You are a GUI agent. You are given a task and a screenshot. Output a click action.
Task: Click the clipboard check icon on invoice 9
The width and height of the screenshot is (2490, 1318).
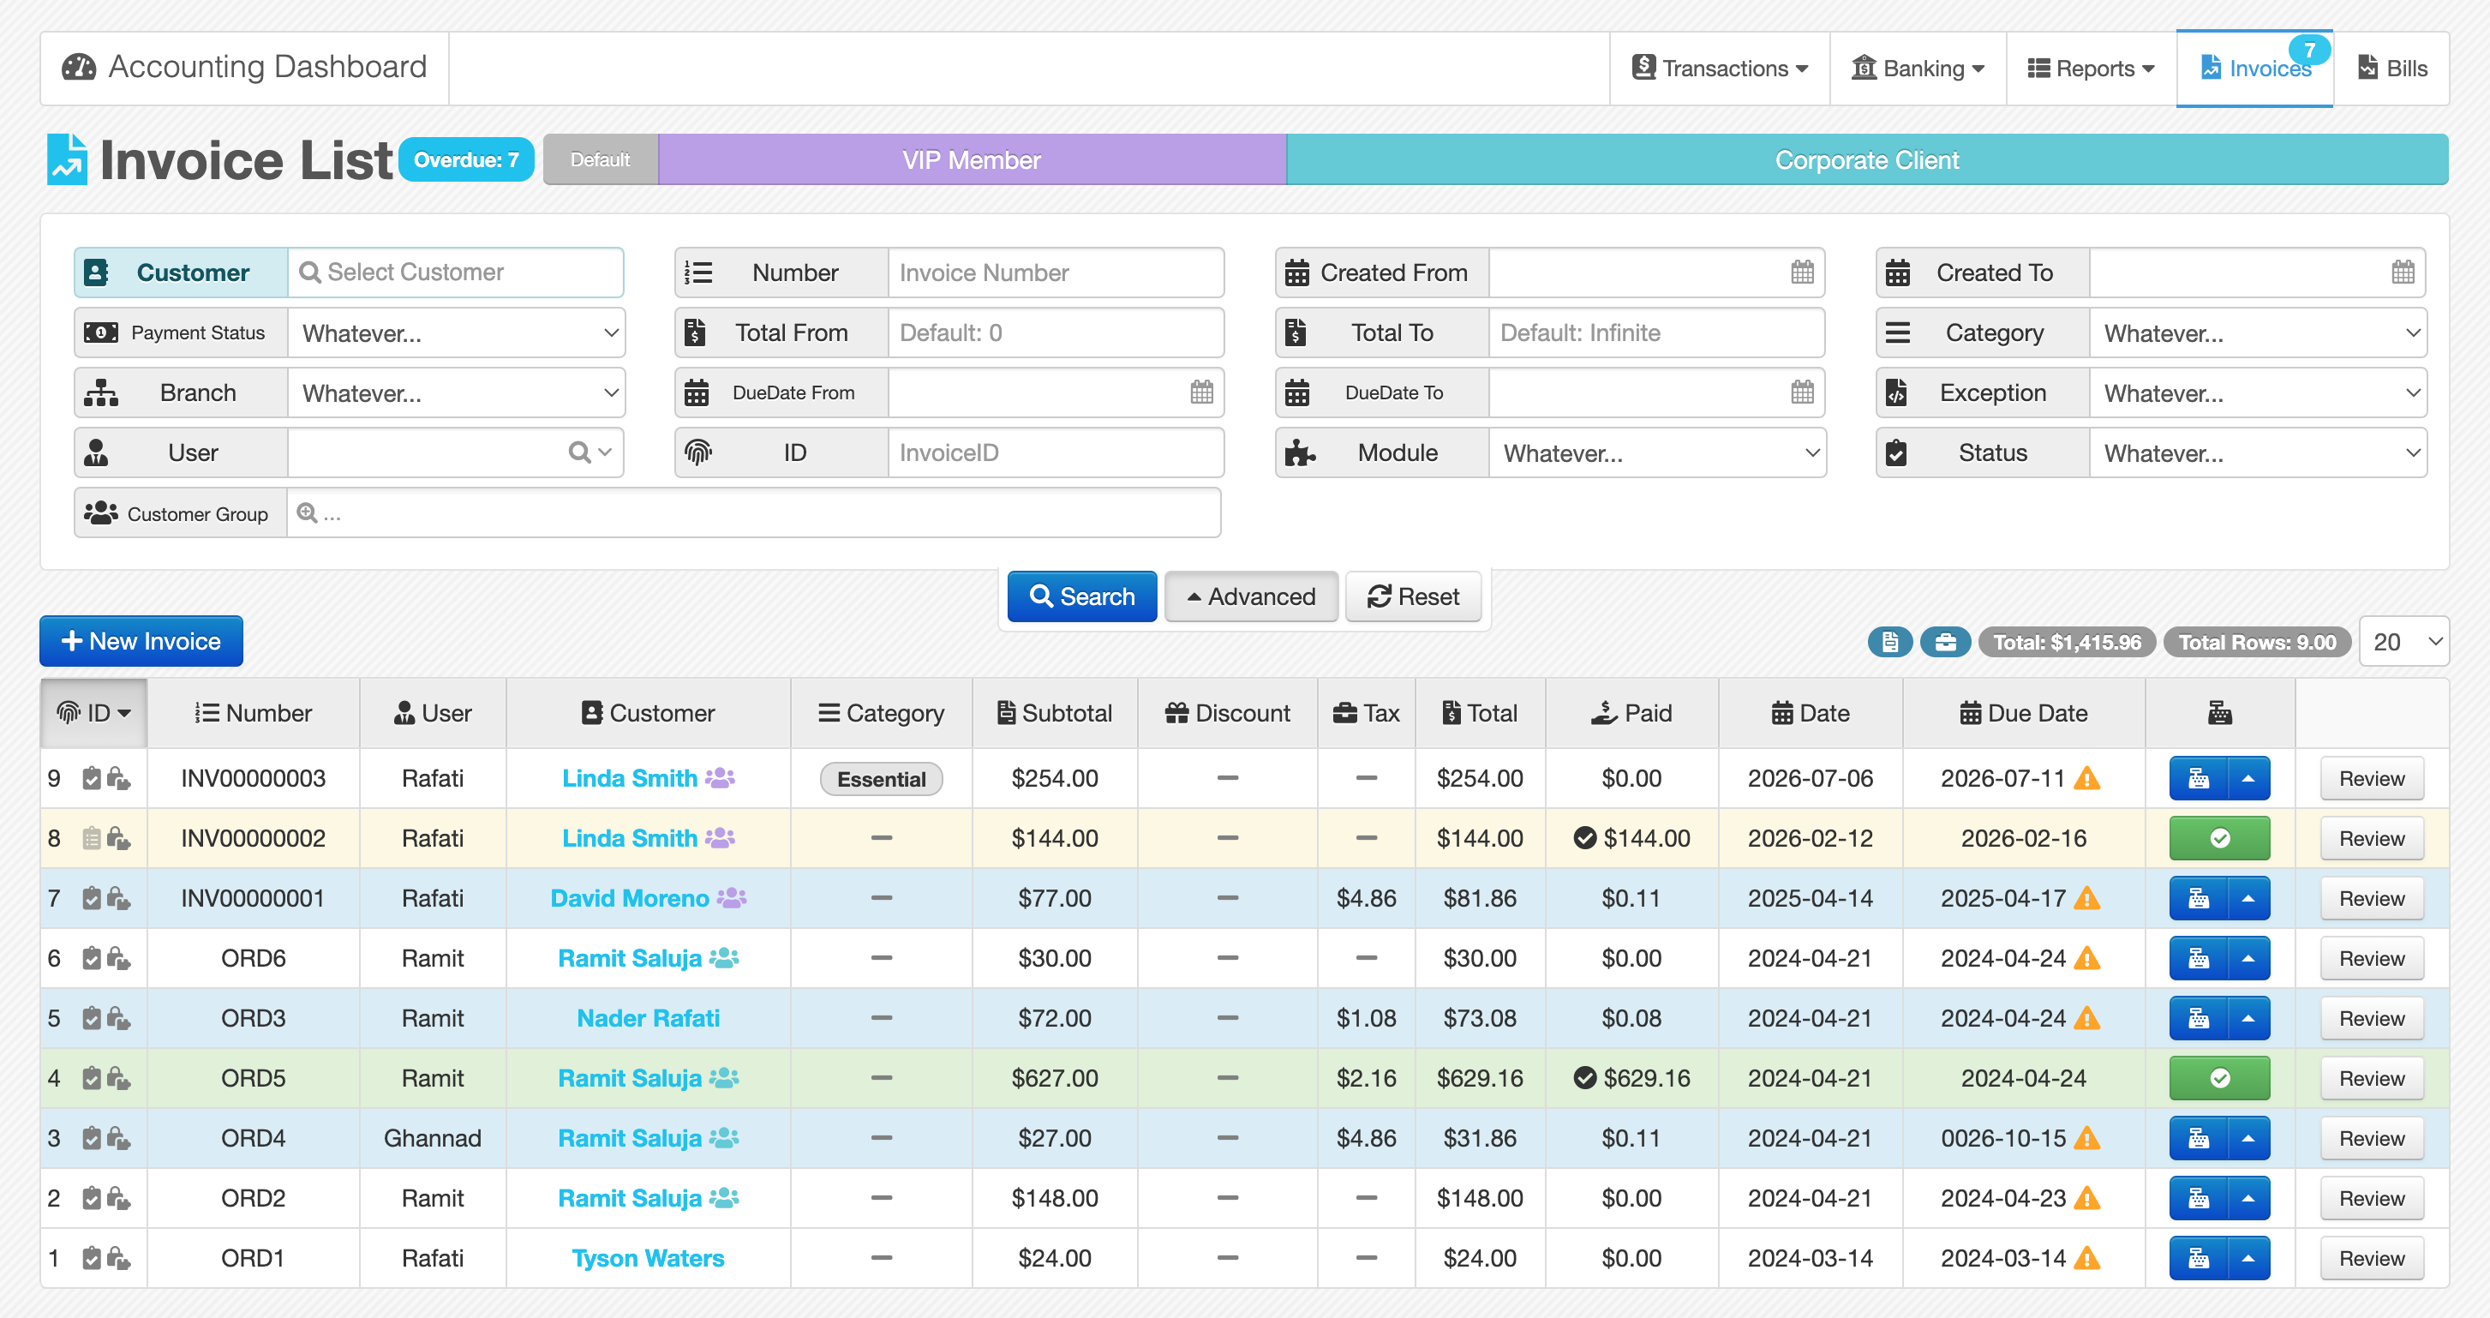92,778
